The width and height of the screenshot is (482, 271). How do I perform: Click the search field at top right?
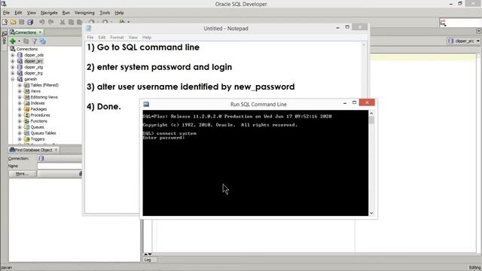[x=460, y=23]
